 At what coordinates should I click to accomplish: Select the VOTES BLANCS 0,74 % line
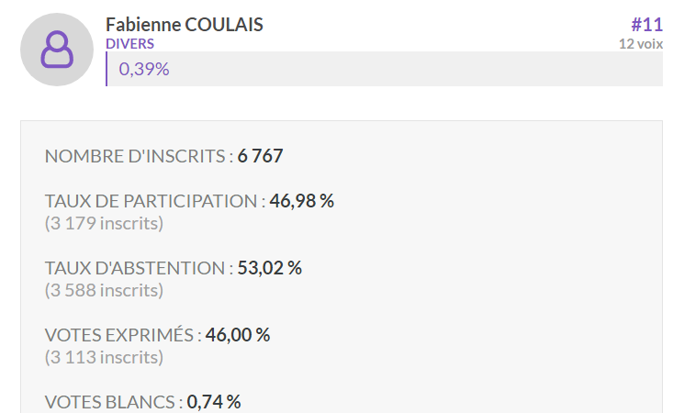[142, 402]
